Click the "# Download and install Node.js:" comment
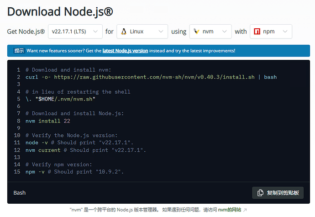Viewport: 315px width, 217px height. click(x=74, y=113)
